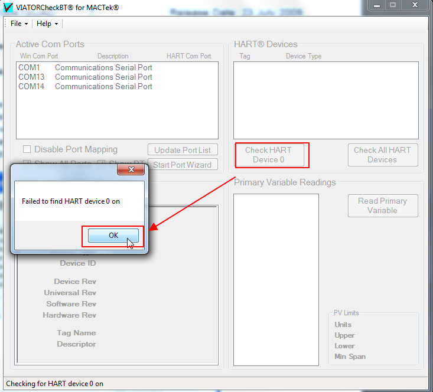The height and width of the screenshot is (392, 433).
Task: Click the 'Failed to find HART device 0 on' message
Action: 71,201
